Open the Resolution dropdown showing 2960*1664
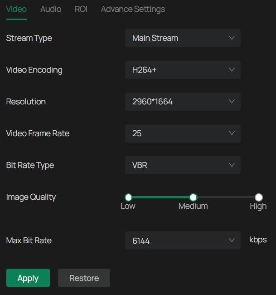Viewport: 276px width, 295px height. coord(183,102)
